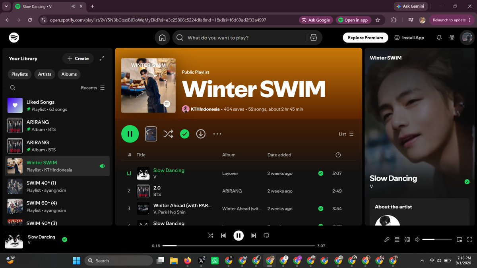Filter library by Artists

45,74
